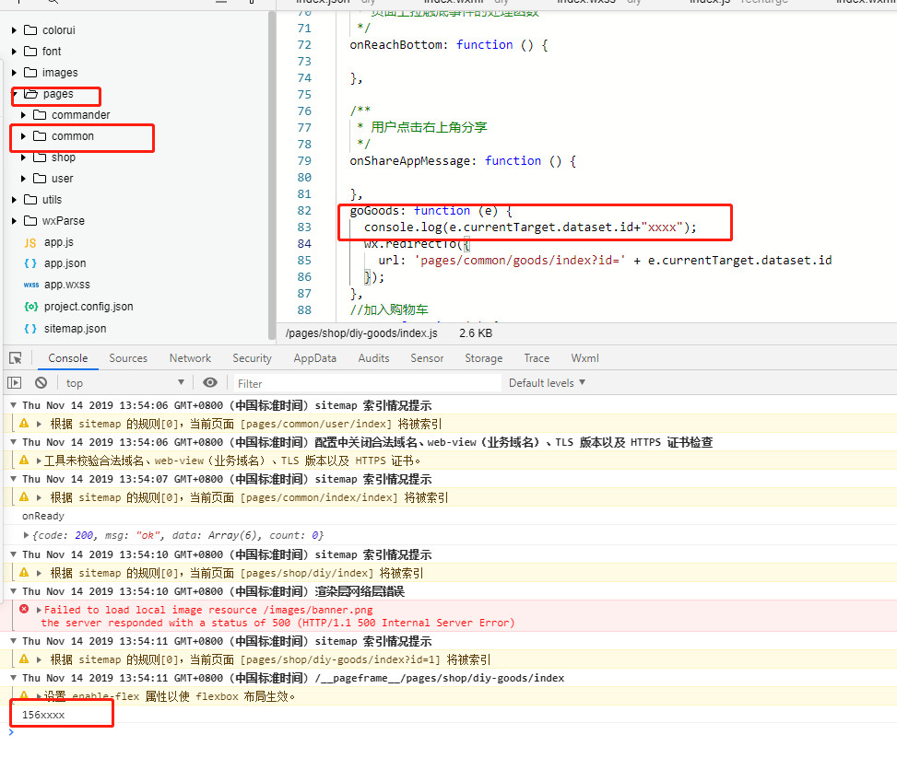Click the onReady console output line
Screen dimensions: 897x758
43,516
